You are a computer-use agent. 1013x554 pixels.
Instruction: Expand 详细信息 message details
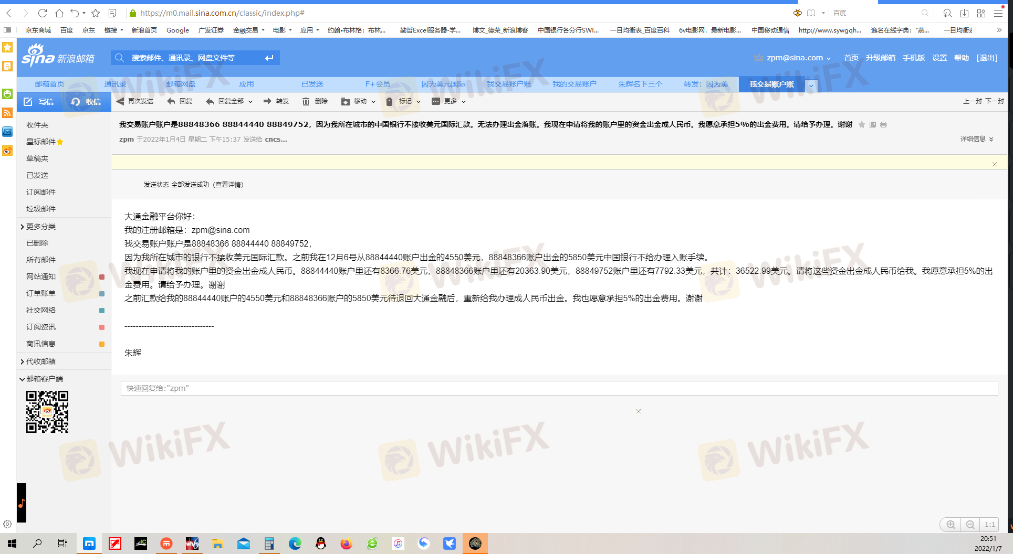click(977, 139)
